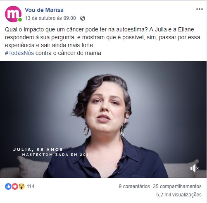Click the "Mastectomizada em 2017" overlay text

pos(57,155)
